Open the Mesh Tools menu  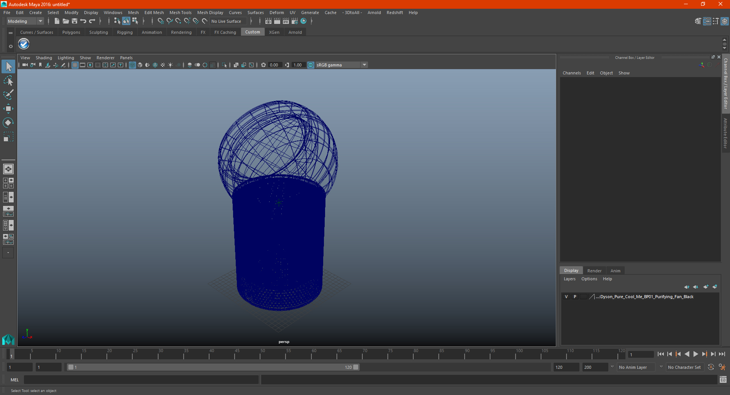pyautogui.click(x=181, y=13)
